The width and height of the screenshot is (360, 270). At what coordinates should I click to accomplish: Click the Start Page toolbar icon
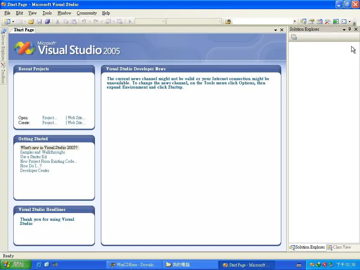[x=336, y=21]
